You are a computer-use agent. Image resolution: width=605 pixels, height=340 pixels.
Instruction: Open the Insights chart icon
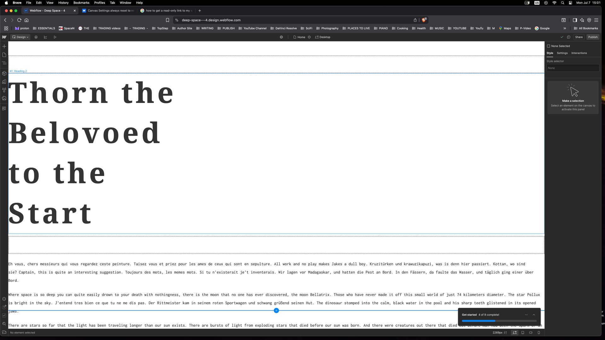45,37
